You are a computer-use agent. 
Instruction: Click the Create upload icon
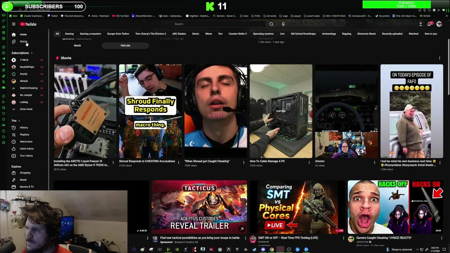click(420, 24)
